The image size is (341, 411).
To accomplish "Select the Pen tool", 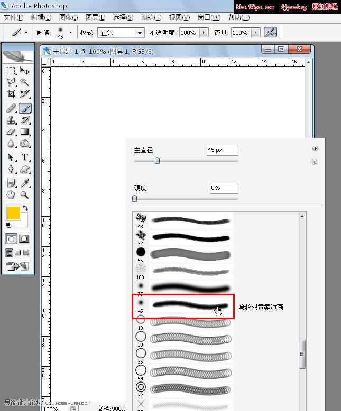I will [11, 169].
